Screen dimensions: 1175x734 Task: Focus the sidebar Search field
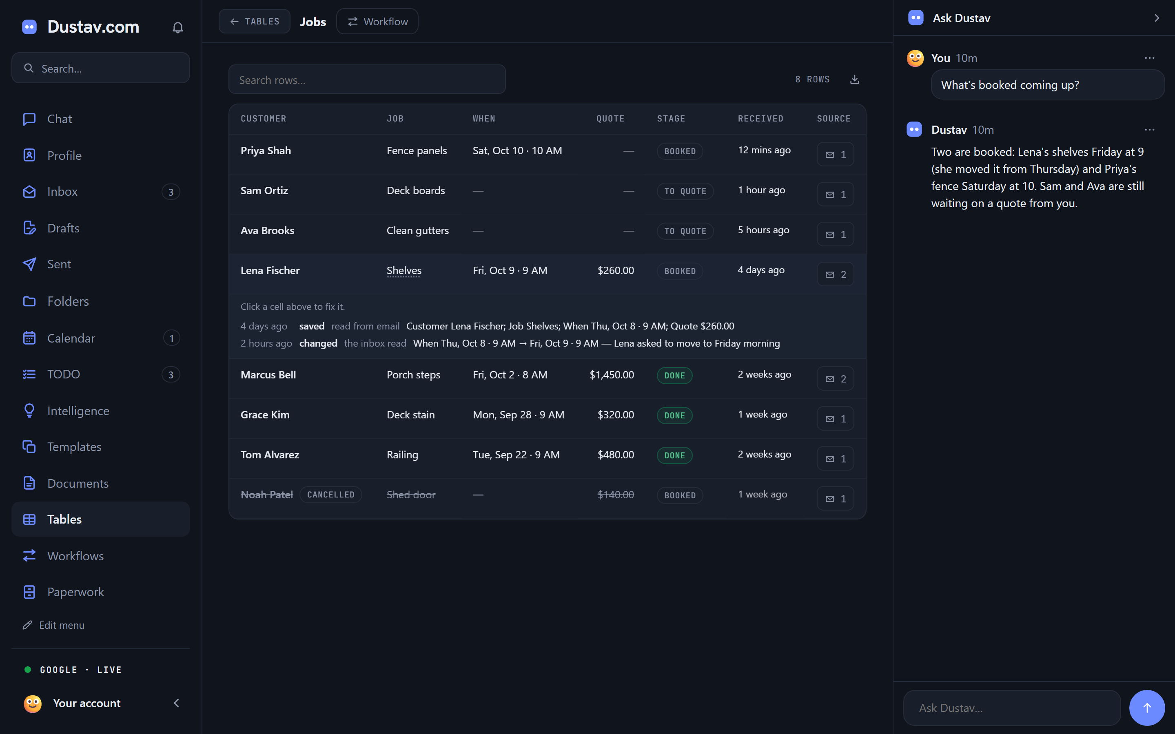click(x=100, y=68)
